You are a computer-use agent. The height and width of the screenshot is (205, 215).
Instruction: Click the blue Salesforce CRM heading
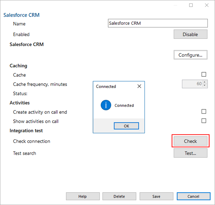pyautogui.click(x=21, y=15)
